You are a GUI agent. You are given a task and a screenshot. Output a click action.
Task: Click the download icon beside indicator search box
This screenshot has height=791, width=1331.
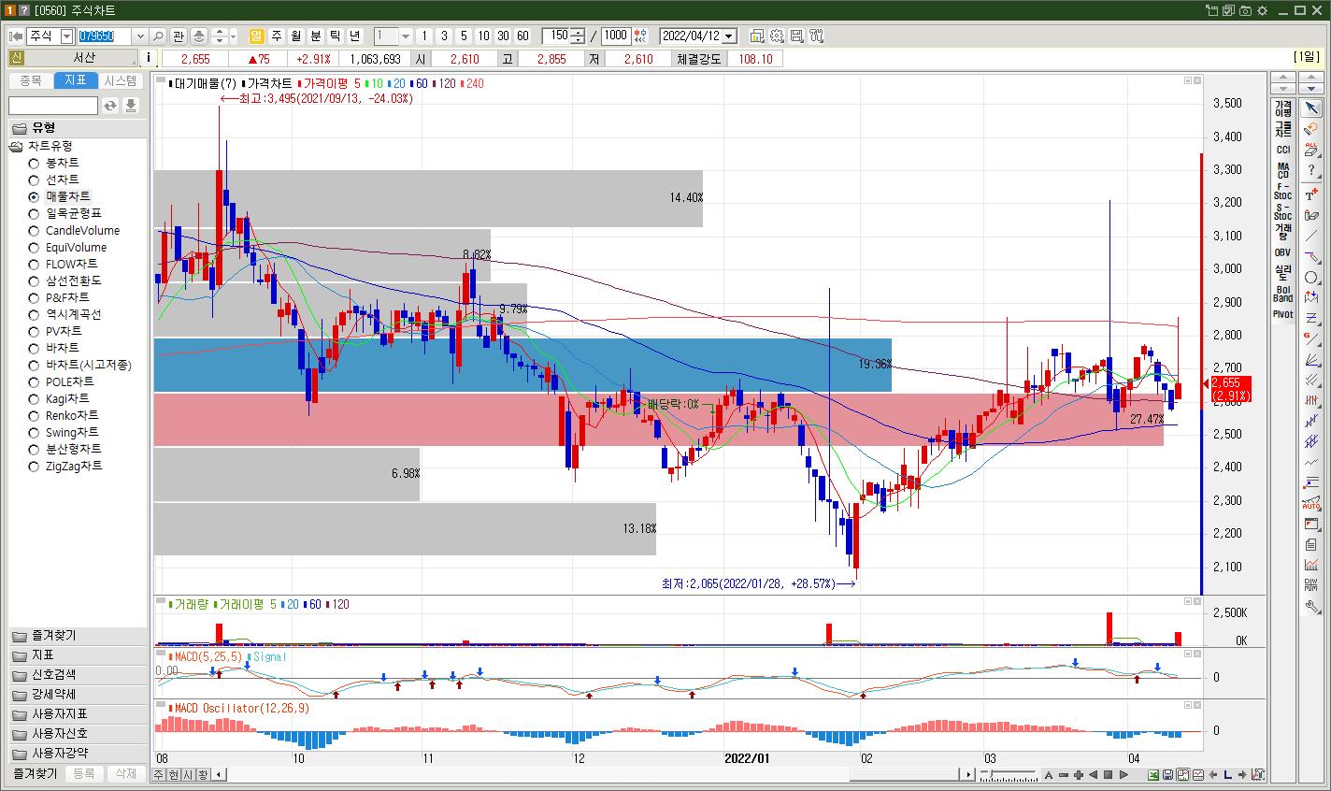click(x=131, y=106)
